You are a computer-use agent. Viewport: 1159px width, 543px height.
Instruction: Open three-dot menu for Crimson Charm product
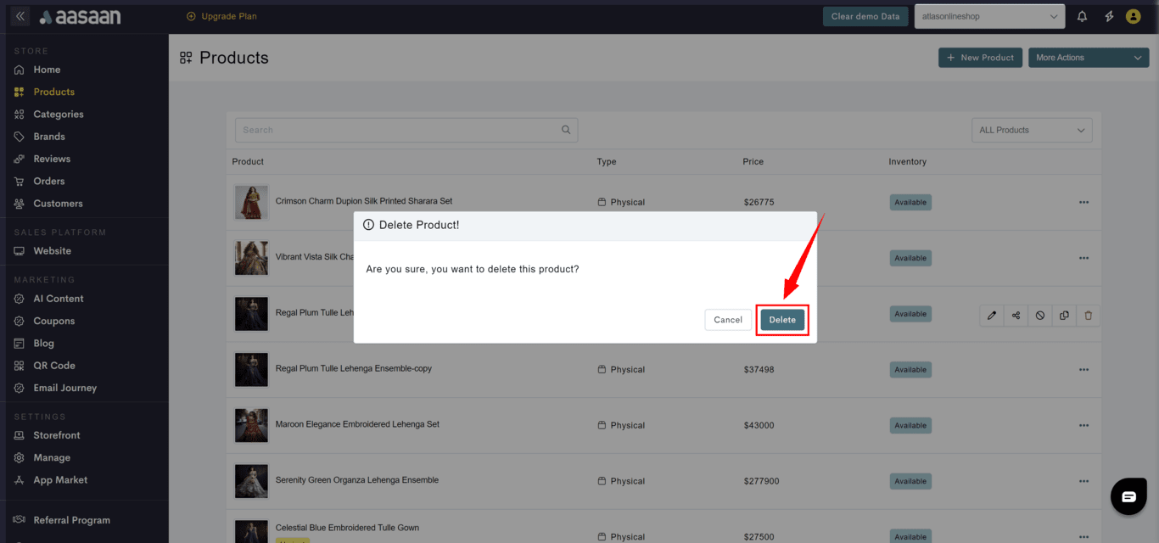1083,202
